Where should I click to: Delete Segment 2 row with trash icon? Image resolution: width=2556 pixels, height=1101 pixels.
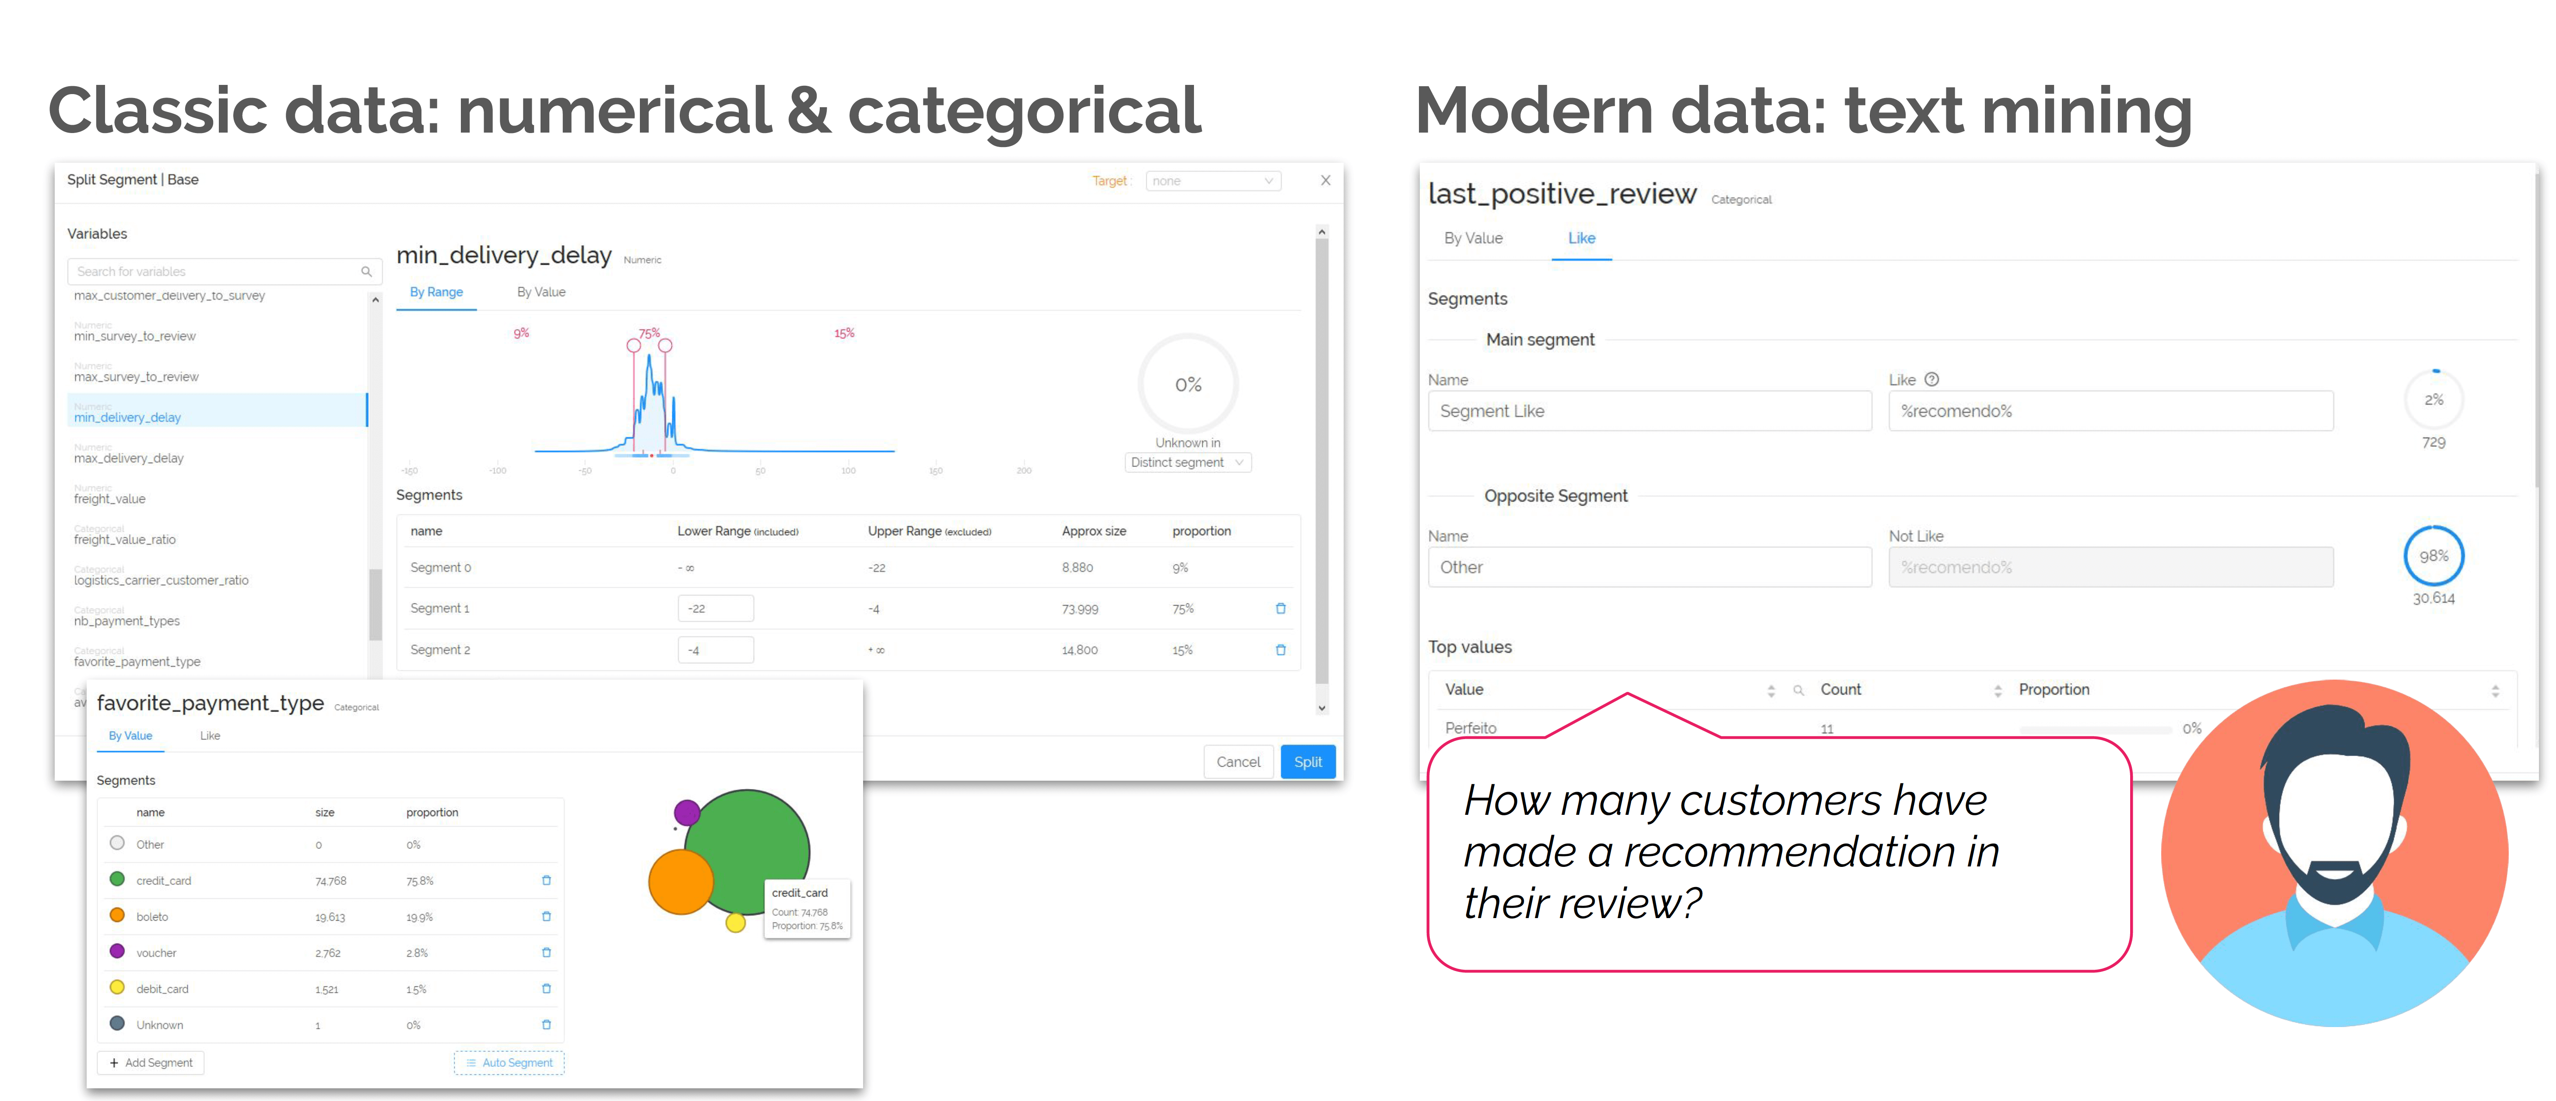coord(1280,650)
